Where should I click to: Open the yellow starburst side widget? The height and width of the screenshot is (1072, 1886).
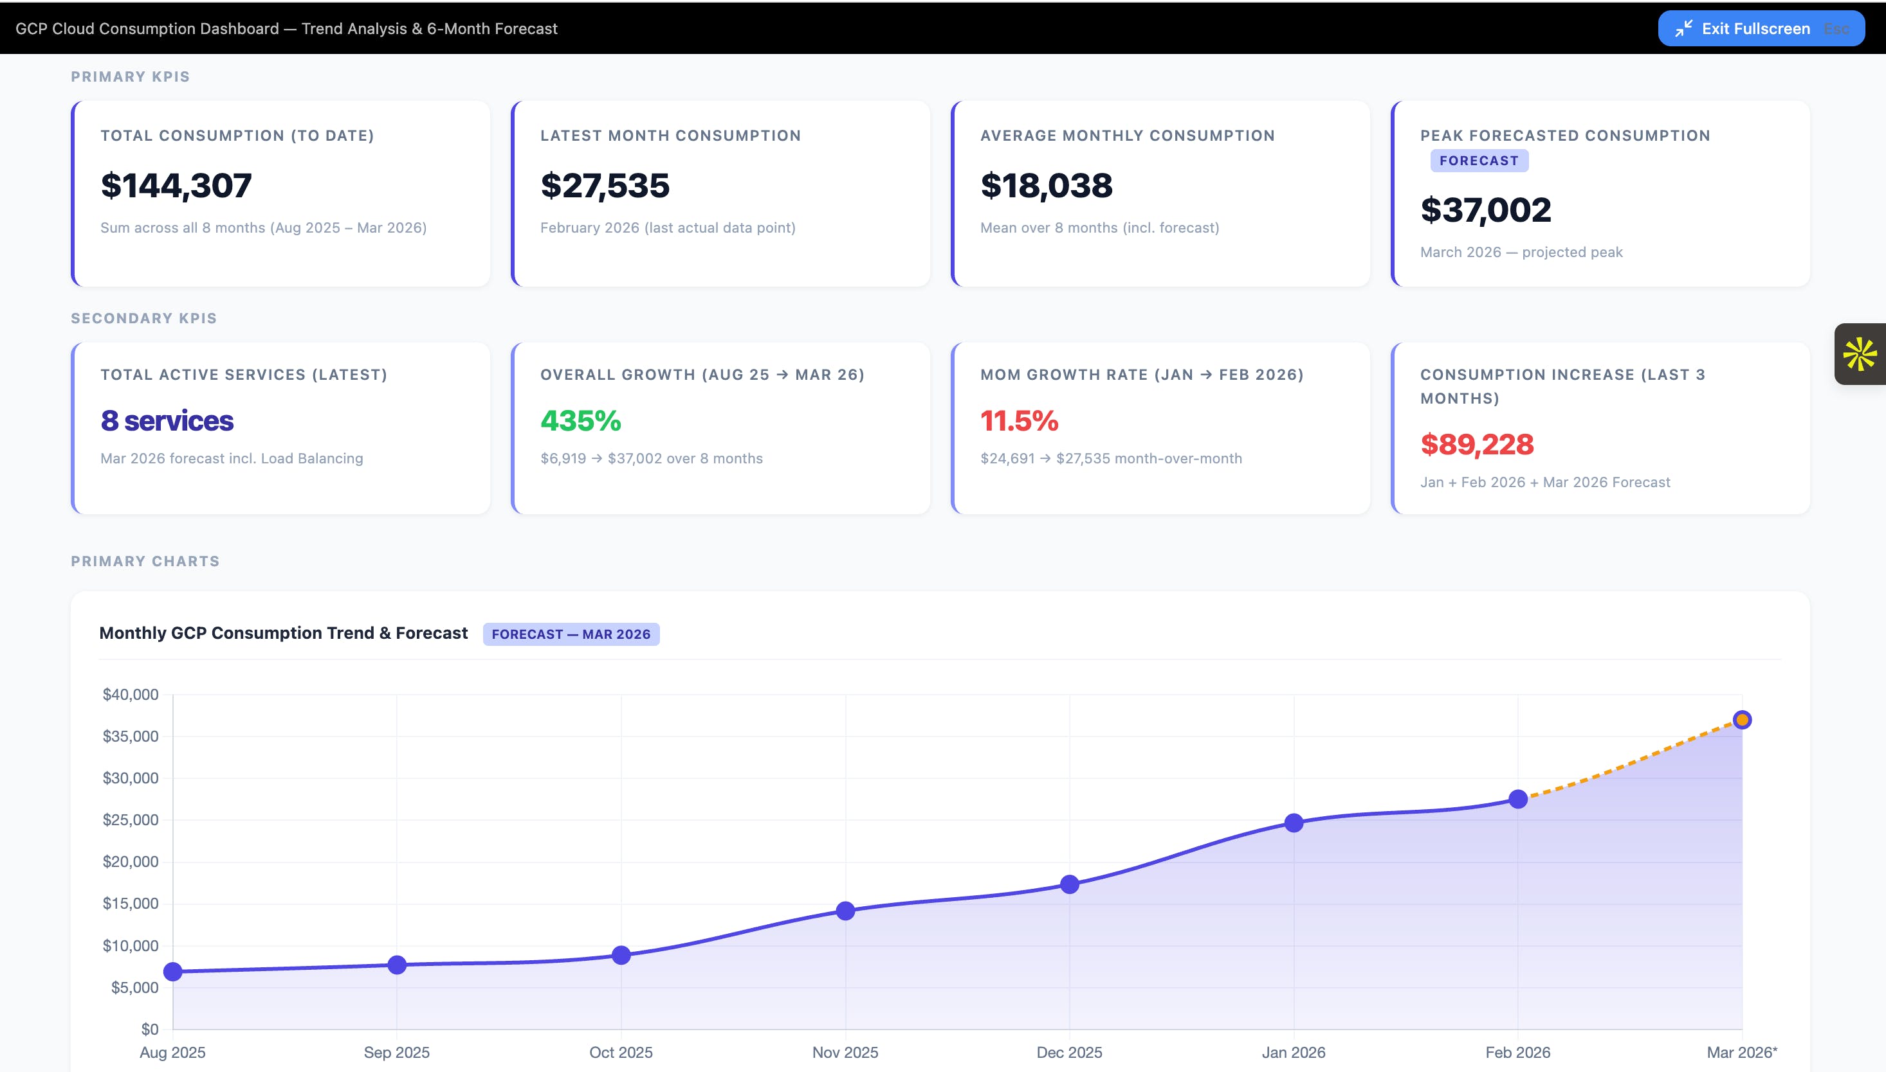coord(1859,354)
